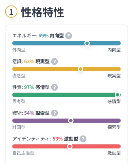Screen dimensions: 133x164
Task: Open the help icon beside アイデンティティ 激動型
Action: click(x=83, y=139)
